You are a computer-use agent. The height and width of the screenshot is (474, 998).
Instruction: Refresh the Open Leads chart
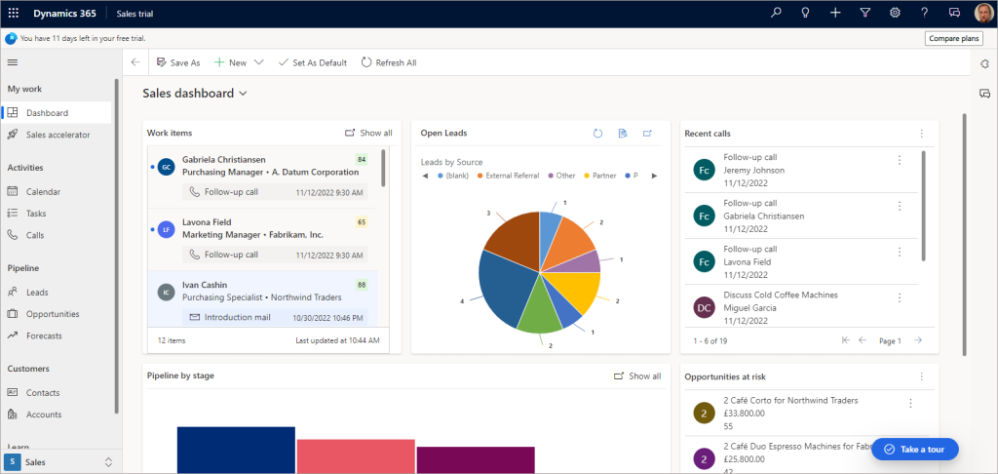(597, 134)
